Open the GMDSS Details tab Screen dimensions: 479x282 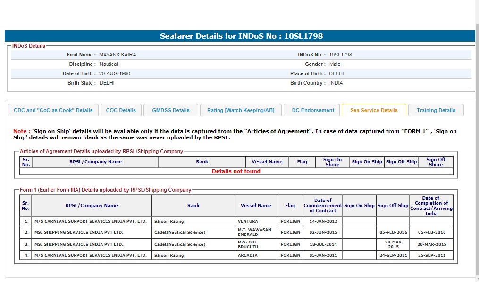click(x=170, y=110)
